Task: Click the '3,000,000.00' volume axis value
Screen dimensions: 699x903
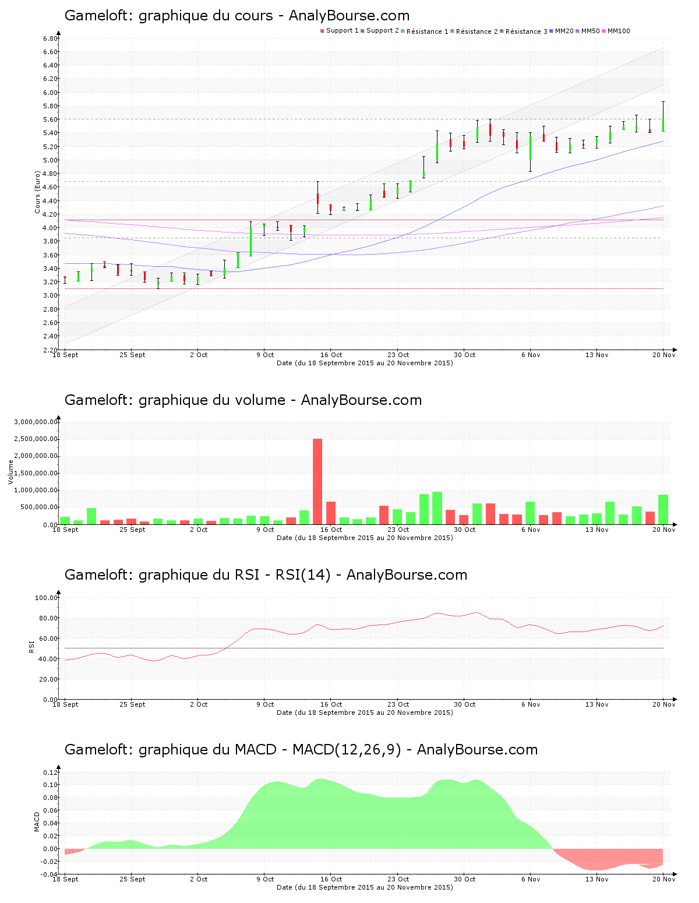Action: pyautogui.click(x=36, y=422)
